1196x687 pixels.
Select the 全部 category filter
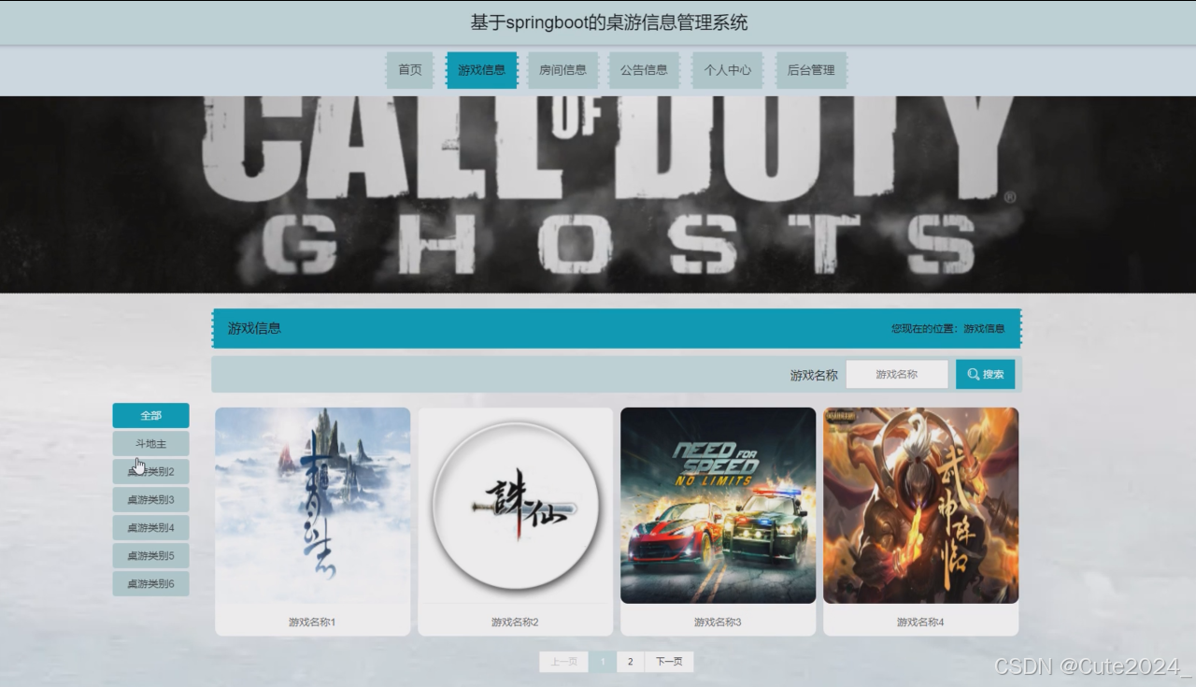point(150,415)
